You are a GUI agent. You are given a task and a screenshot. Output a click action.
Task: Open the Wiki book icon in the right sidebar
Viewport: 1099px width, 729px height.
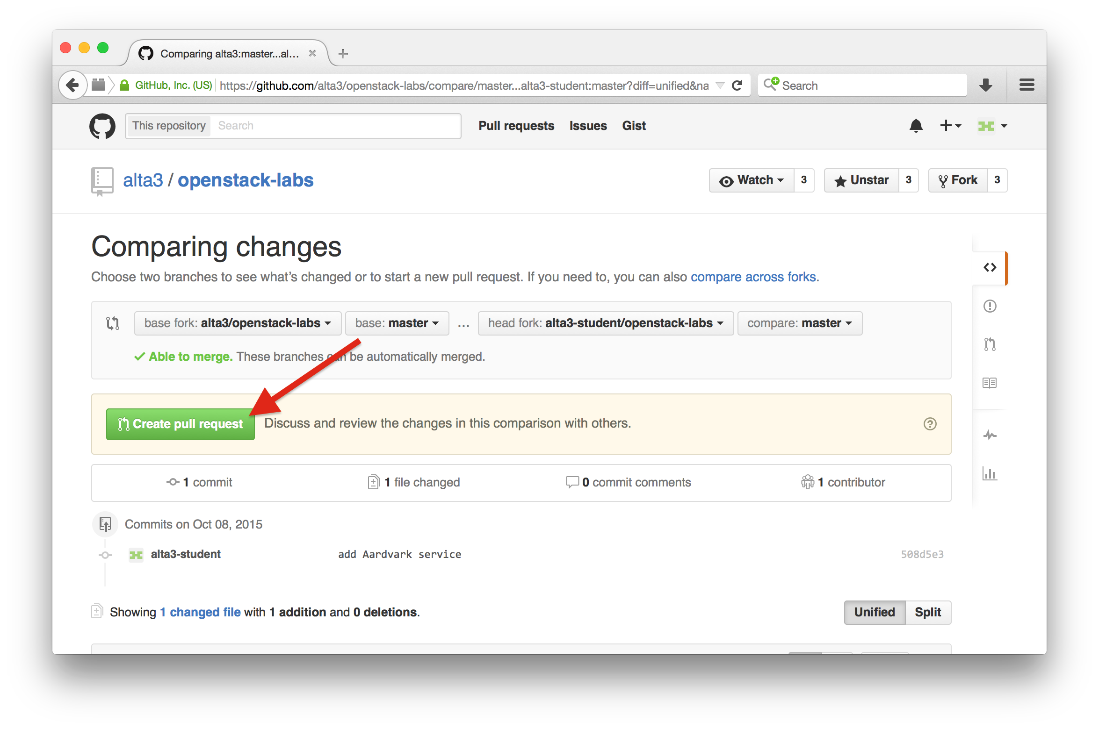point(990,383)
